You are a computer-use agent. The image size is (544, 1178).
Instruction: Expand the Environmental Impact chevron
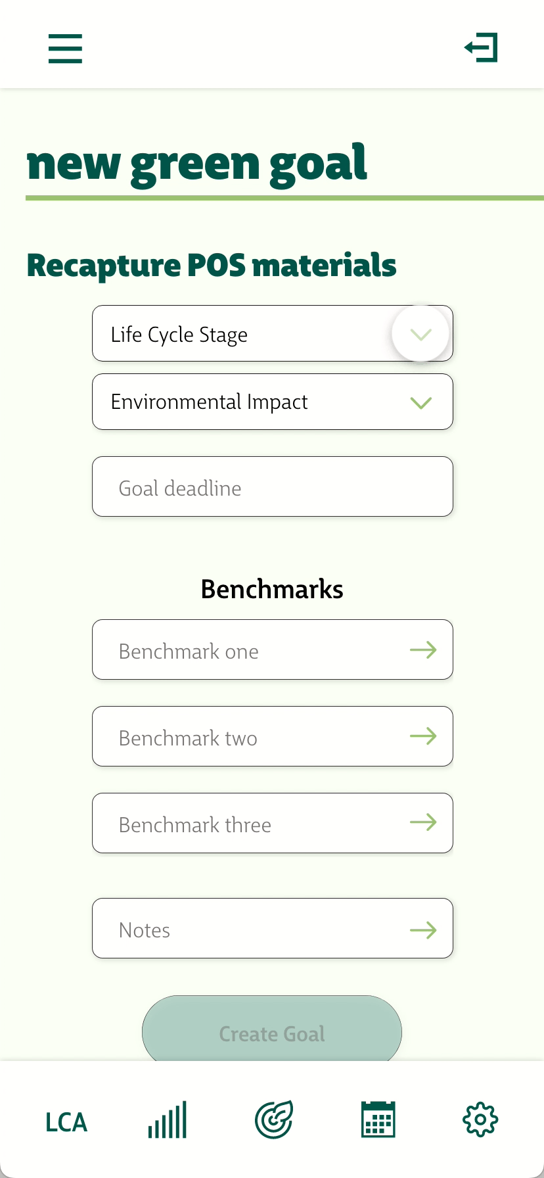tap(420, 402)
